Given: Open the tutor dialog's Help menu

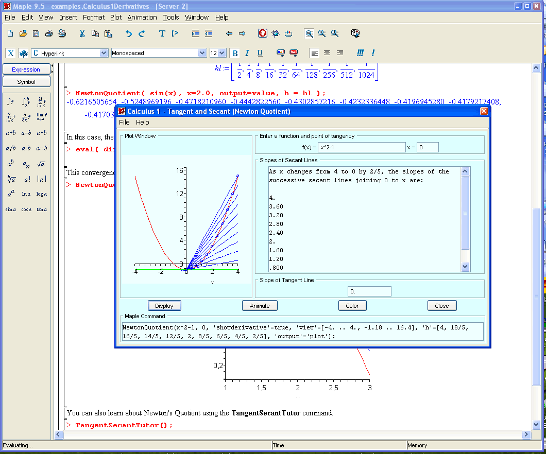Looking at the screenshot, I should tap(143, 123).
